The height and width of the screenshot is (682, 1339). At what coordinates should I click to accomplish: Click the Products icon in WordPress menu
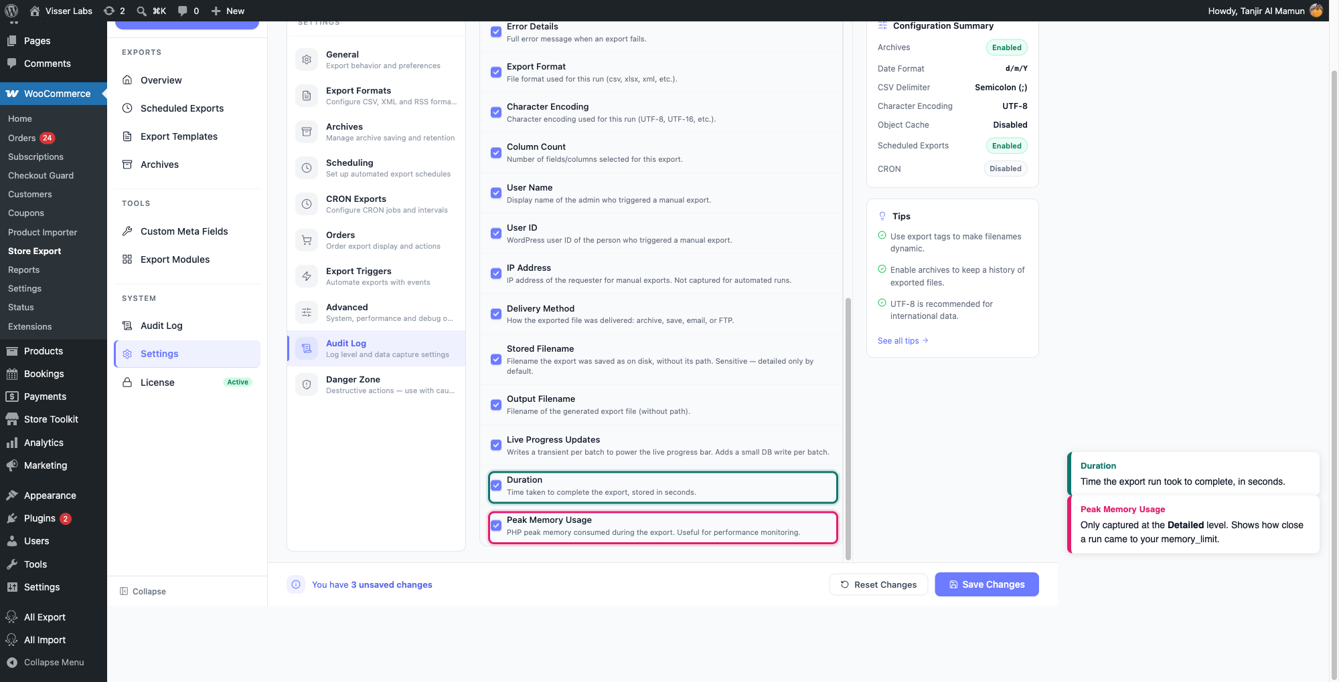(12, 351)
